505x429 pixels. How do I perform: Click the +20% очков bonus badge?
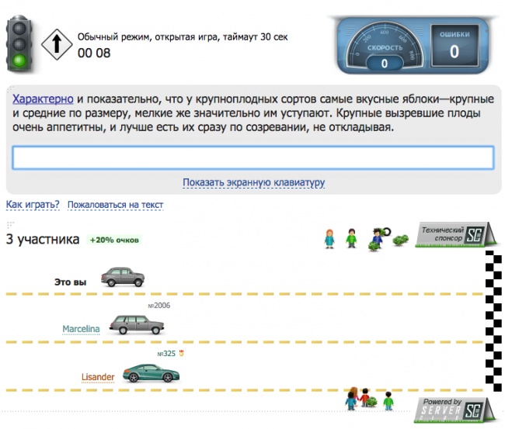[x=114, y=240]
